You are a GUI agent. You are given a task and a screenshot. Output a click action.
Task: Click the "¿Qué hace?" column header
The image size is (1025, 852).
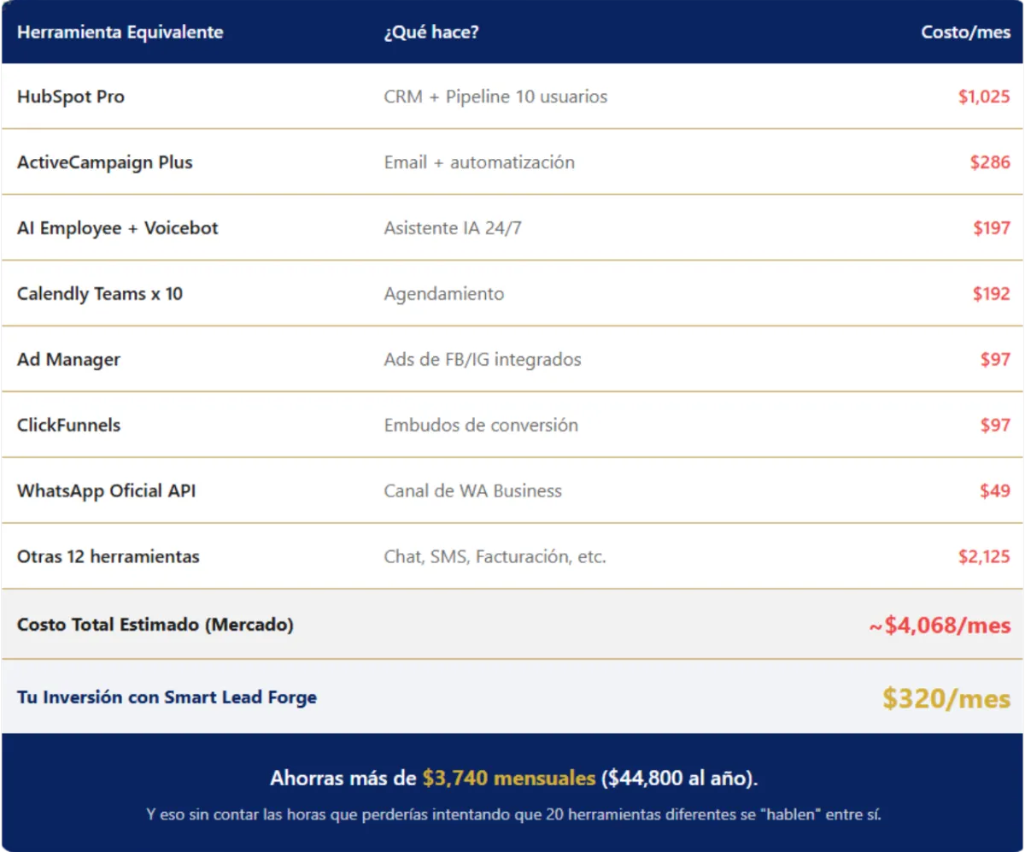(x=431, y=32)
